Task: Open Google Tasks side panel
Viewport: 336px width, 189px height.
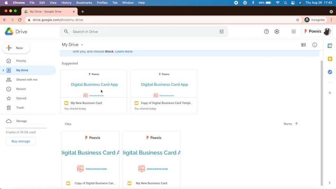Action: click(x=330, y=72)
